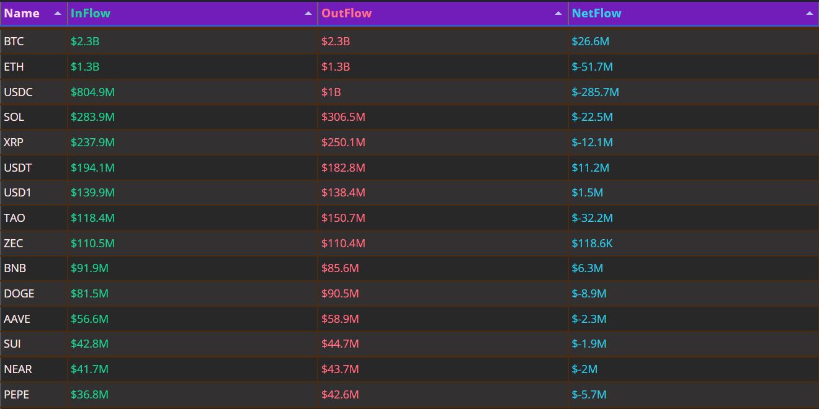
Task: Click the sort arrow in OutFlow header
Action: click(x=558, y=14)
